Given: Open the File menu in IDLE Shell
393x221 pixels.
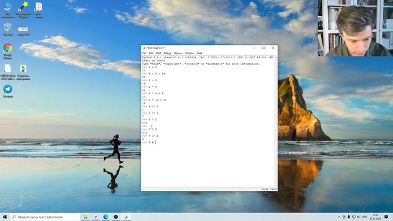Looking at the screenshot, I should click(144, 53).
